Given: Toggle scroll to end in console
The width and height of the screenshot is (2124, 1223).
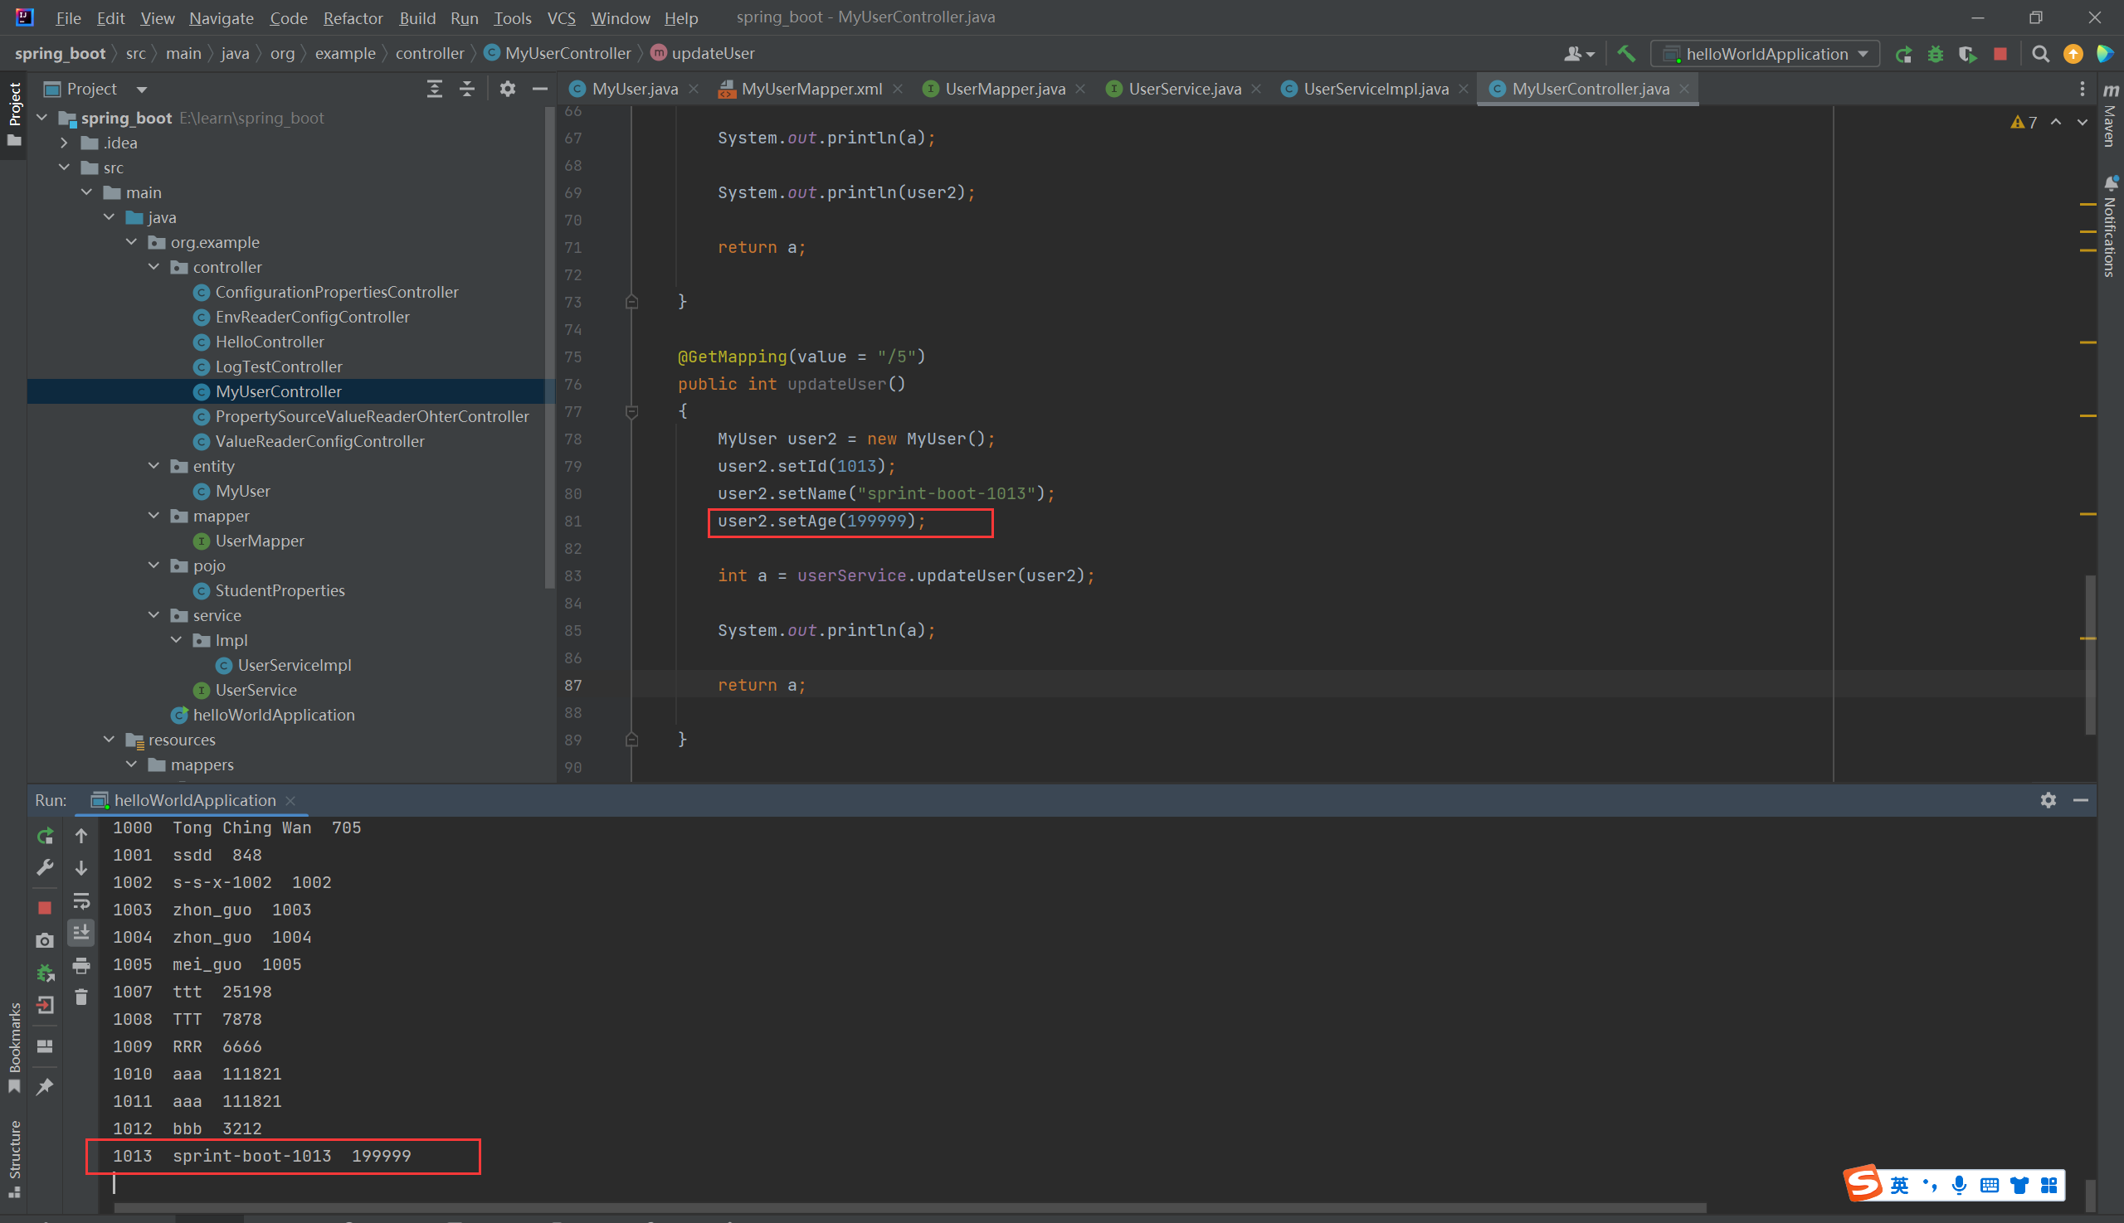Looking at the screenshot, I should 81,932.
